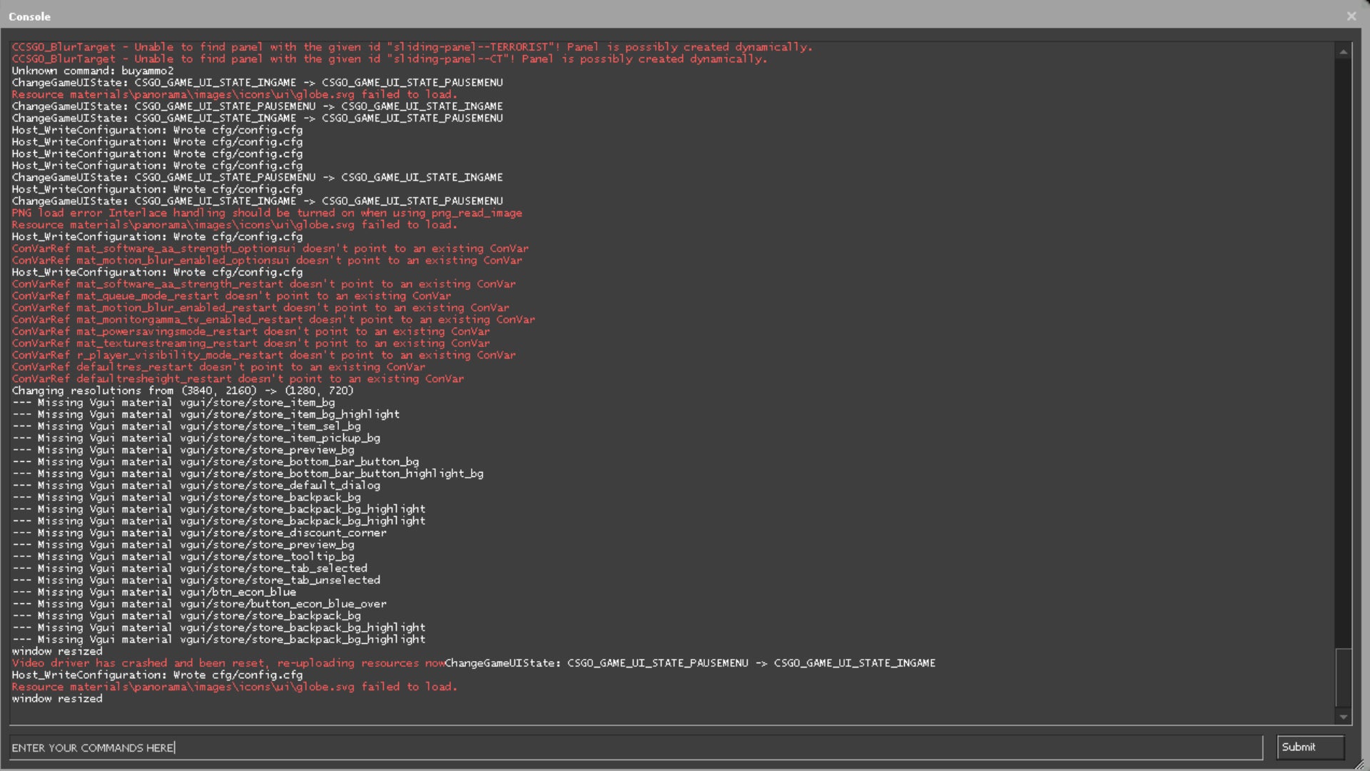This screenshot has width=1370, height=771.
Task: Select the 'Unknown command: buyammo2' log line
Action: pyautogui.click(x=92, y=71)
